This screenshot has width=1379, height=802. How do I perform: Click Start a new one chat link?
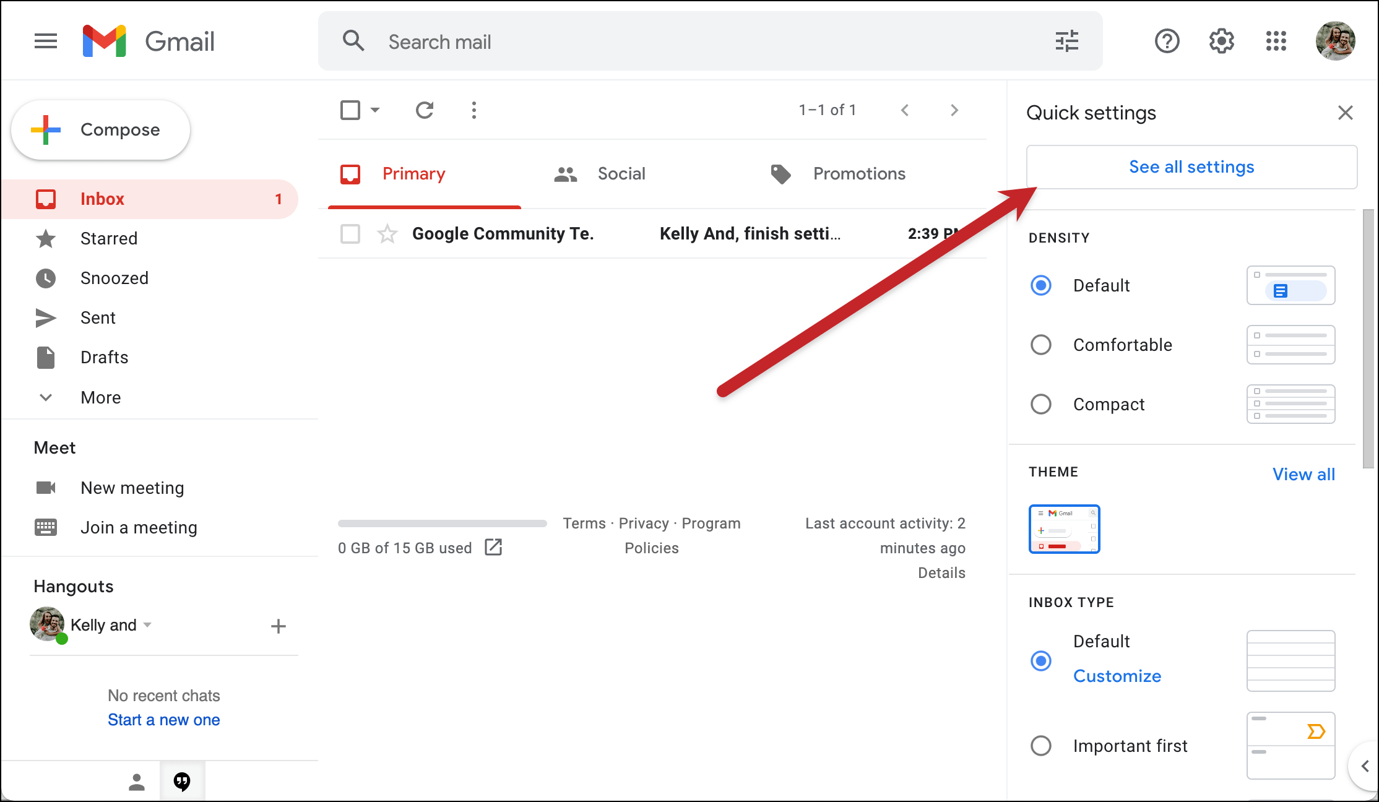(164, 720)
